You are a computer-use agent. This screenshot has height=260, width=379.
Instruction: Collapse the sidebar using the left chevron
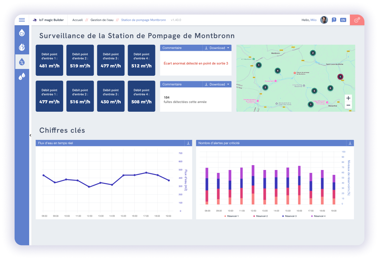coord(31,135)
